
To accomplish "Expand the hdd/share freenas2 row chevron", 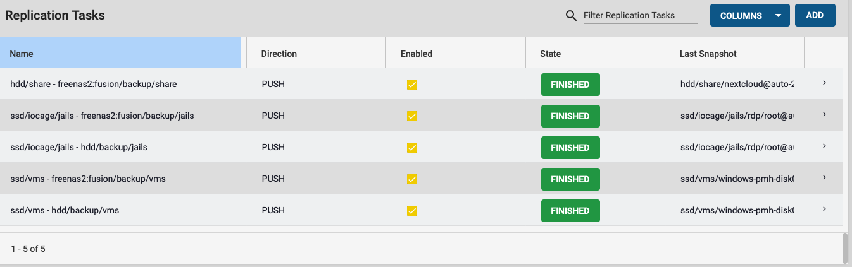I will tap(824, 83).
